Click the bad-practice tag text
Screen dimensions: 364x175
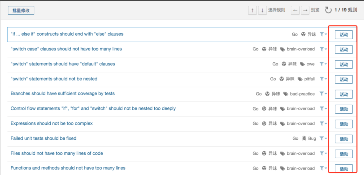[x=302, y=94]
